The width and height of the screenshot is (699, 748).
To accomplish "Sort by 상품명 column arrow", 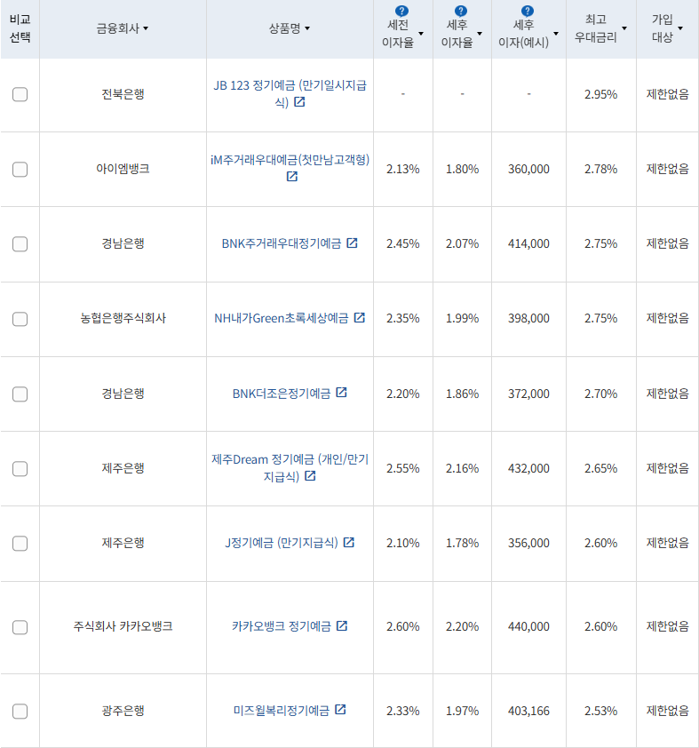I will (307, 28).
